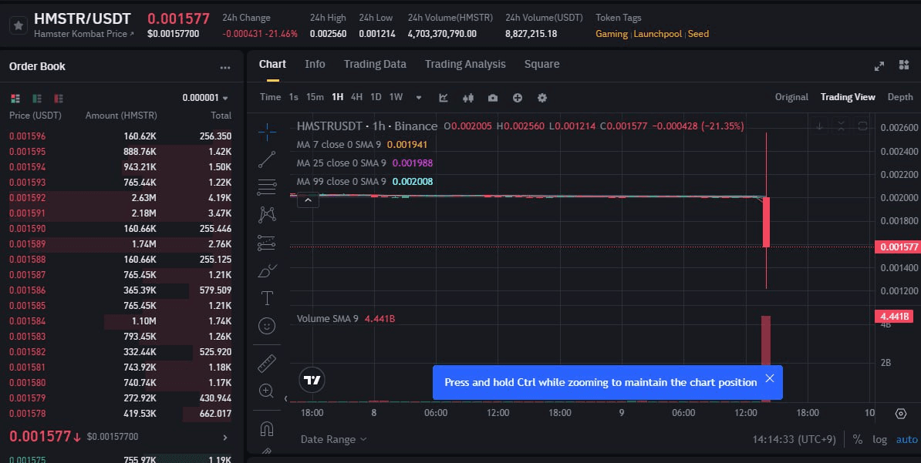This screenshot has width=921, height=463.
Task: Click the MA 99 indicator legend
Action: tap(364, 182)
